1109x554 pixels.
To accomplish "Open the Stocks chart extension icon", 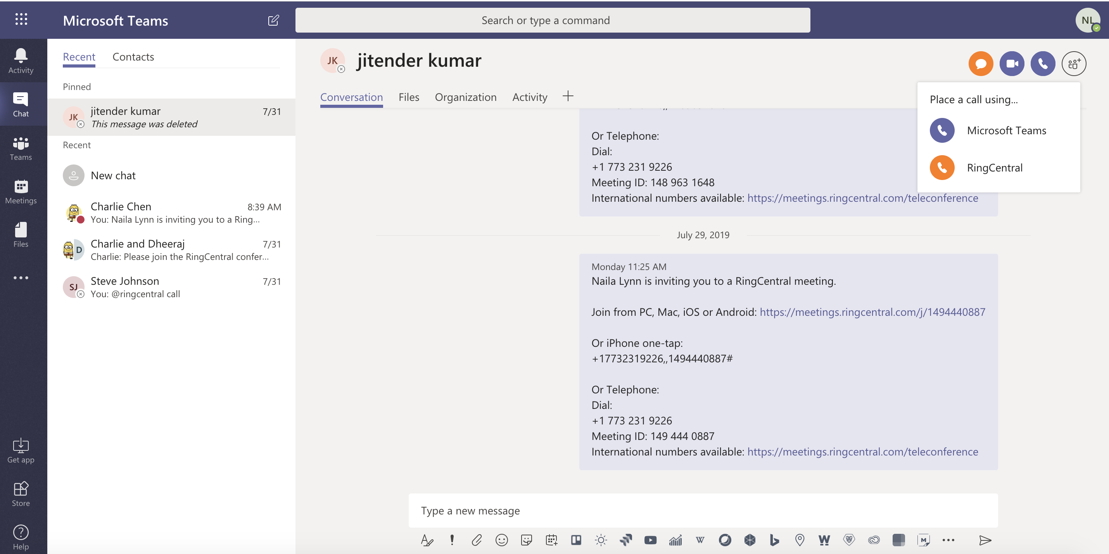I will [675, 540].
